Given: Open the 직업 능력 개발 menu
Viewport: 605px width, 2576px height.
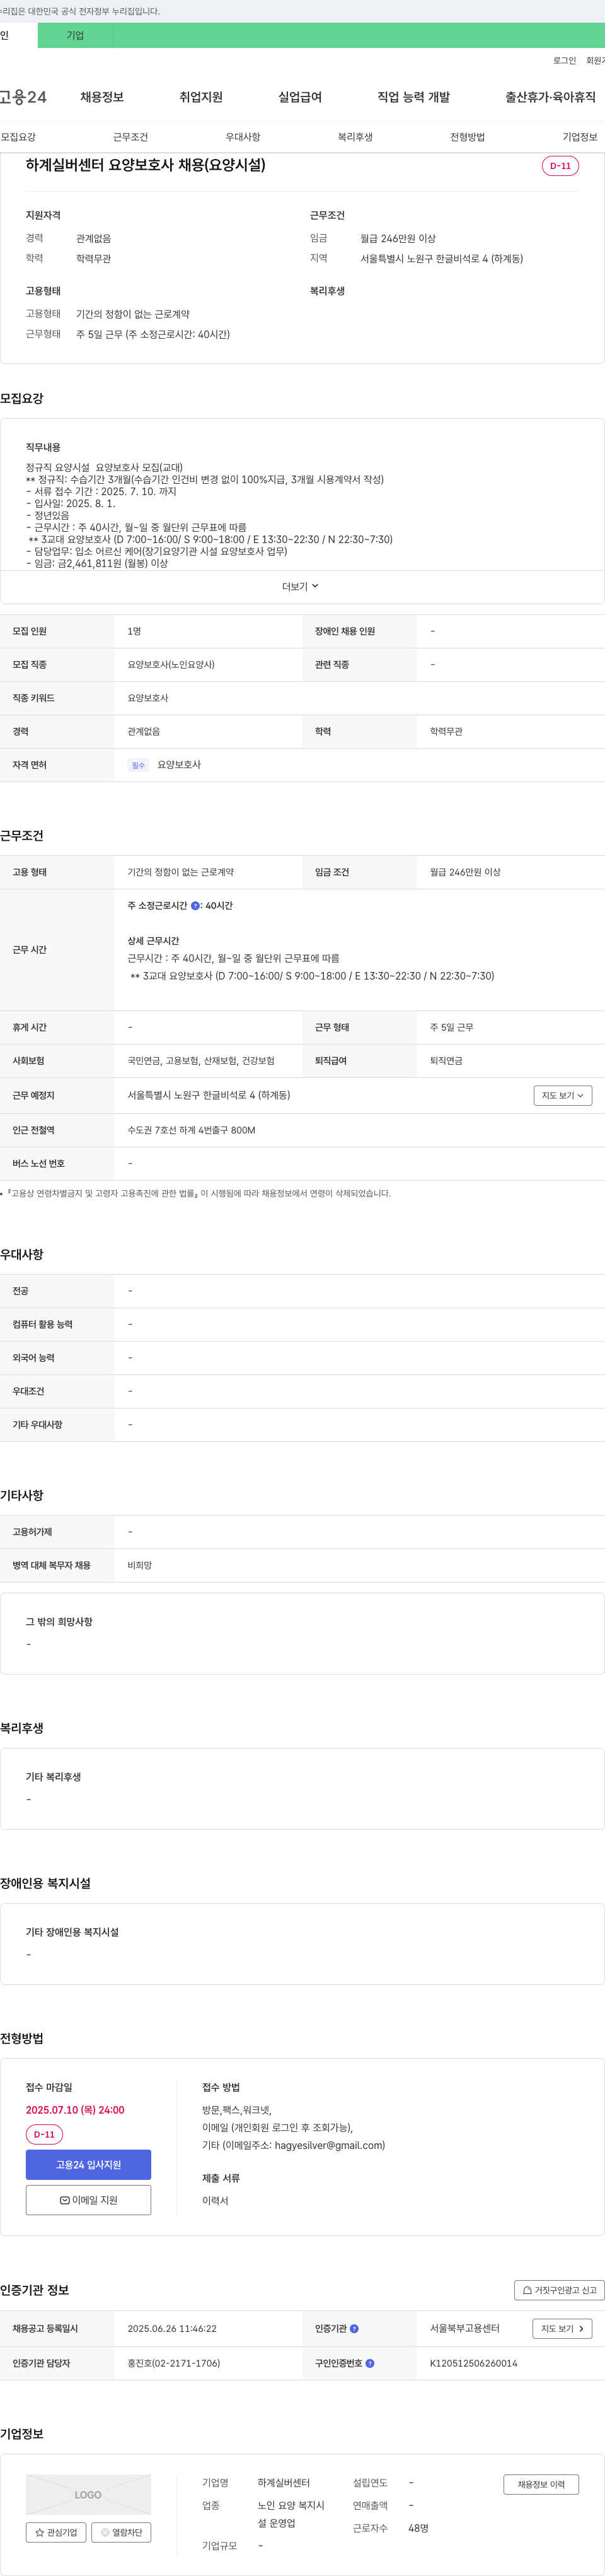Looking at the screenshot, I should pos(413,97).
